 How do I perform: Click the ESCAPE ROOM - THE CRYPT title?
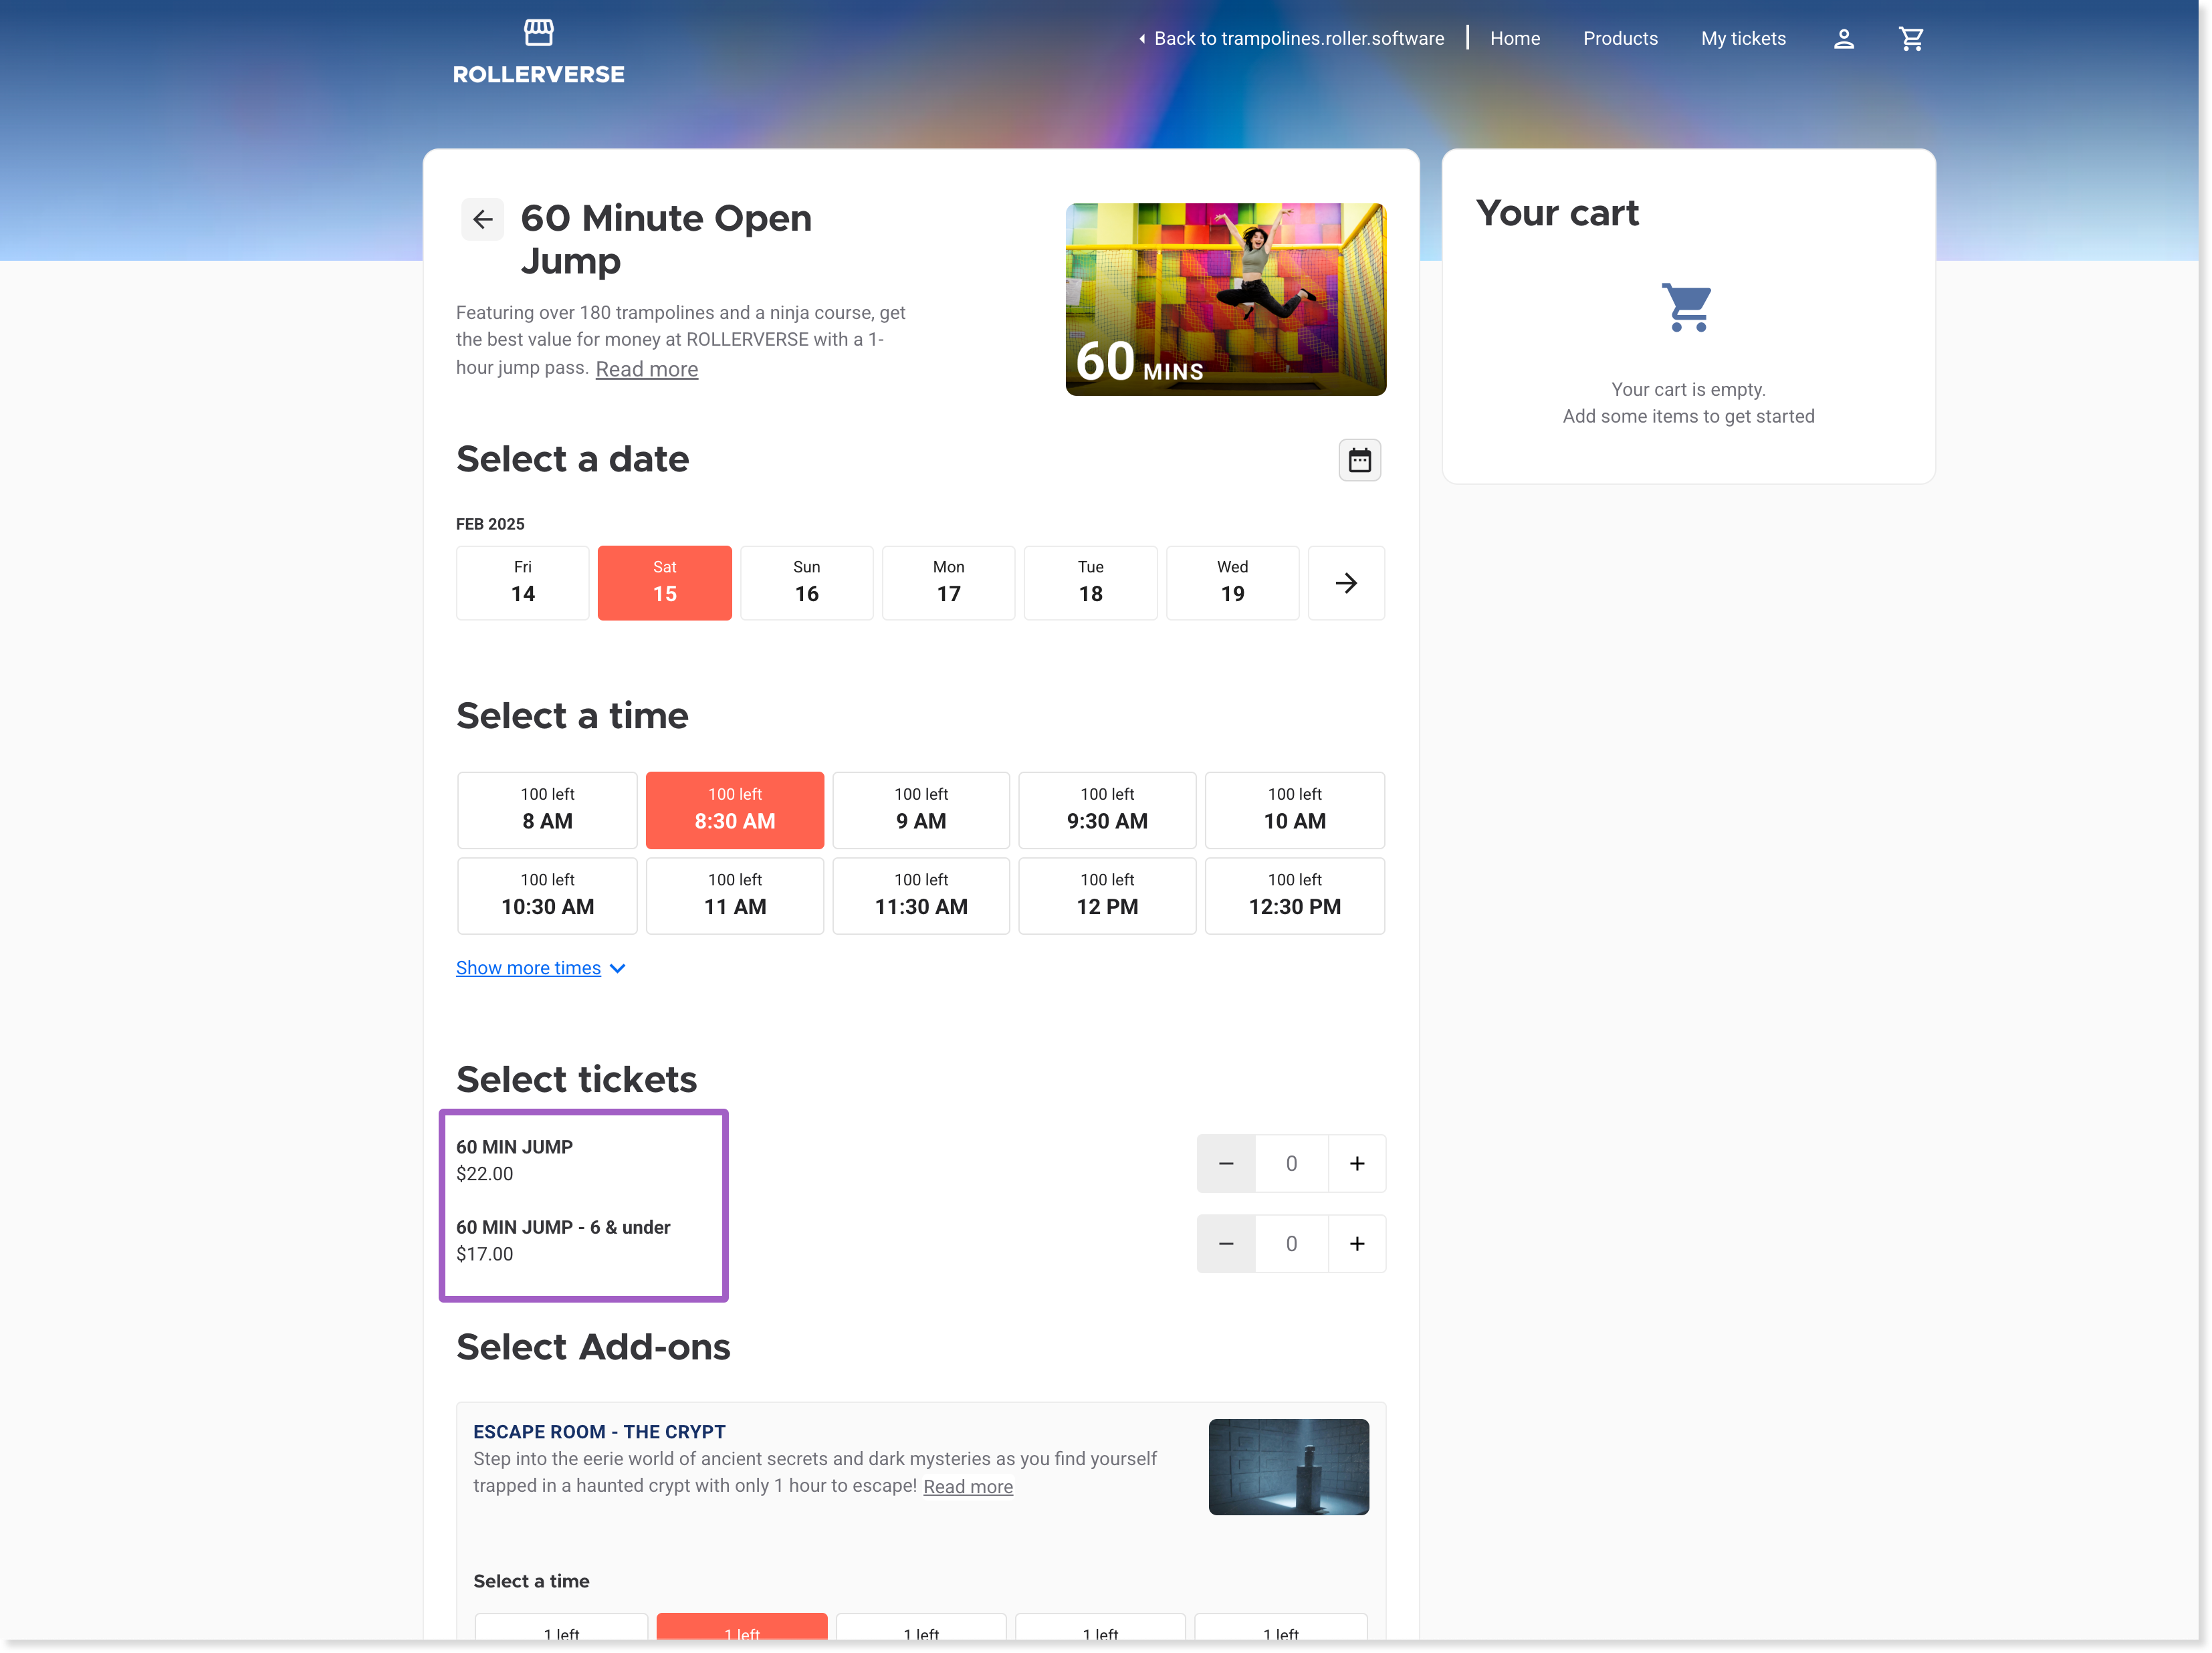(x=599, y=1432)
